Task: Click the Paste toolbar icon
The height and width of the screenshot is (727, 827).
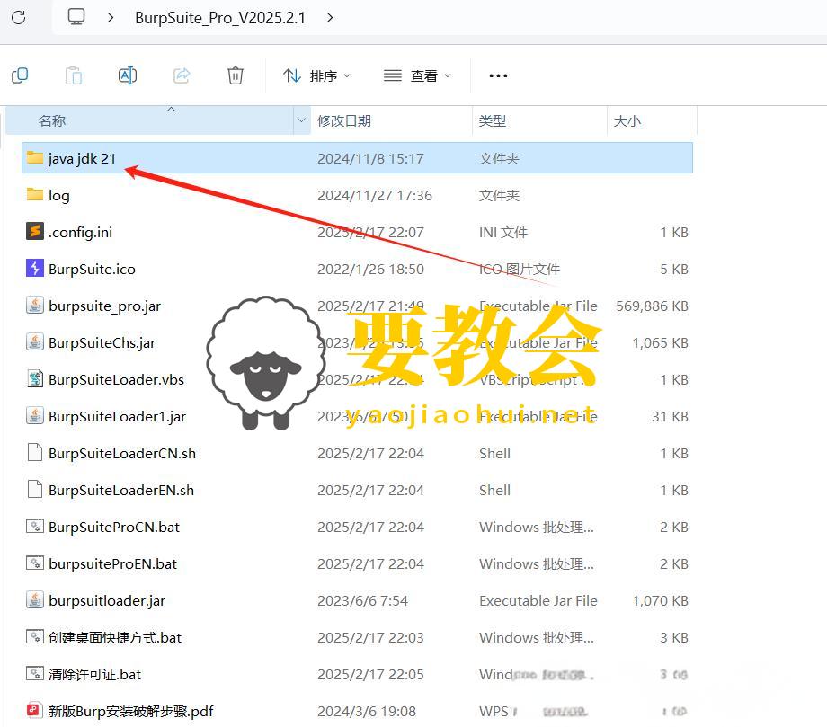Action: [x=74, y=75]
